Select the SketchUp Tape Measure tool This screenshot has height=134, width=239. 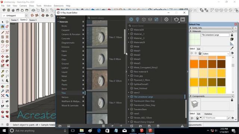point(3,71)
